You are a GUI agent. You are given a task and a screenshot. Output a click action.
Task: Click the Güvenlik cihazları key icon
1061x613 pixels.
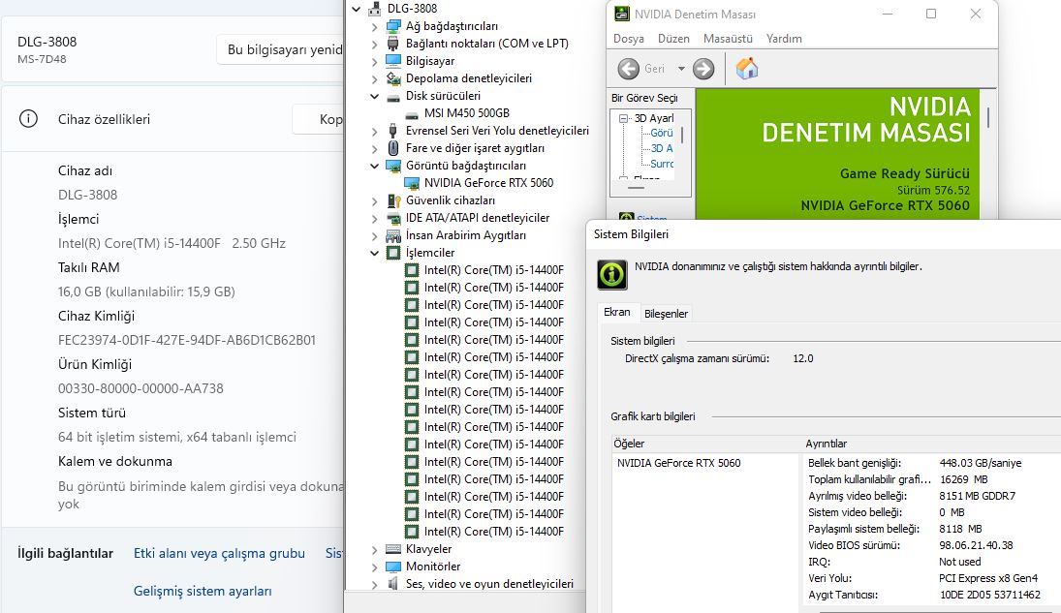(393, 200)
